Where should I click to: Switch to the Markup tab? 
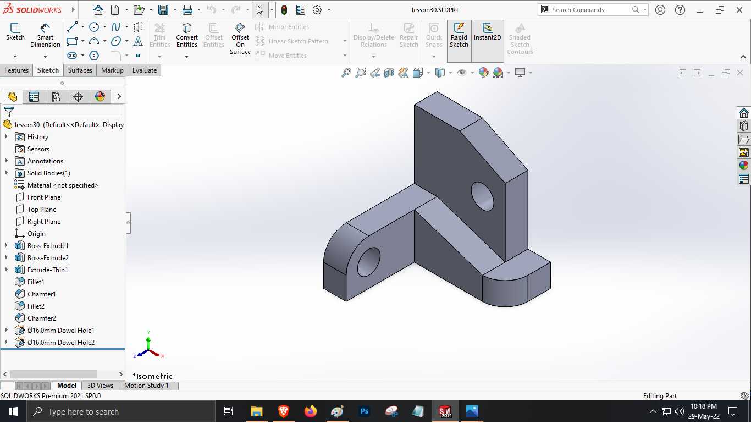coord(112,70)
